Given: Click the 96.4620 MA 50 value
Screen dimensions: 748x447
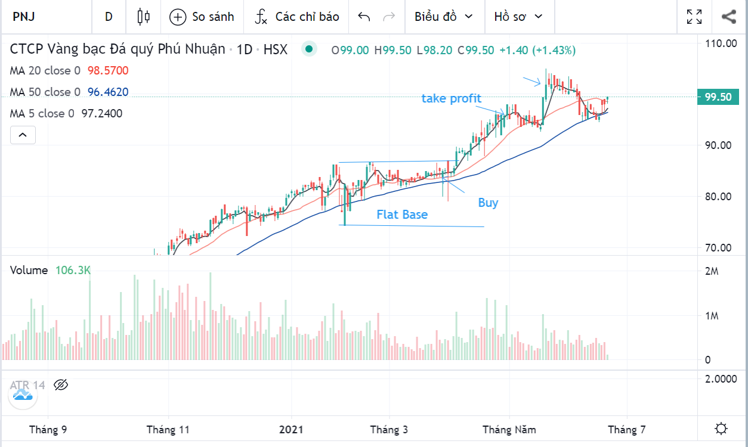Looking at the screenshot, I should coord(108,92).
